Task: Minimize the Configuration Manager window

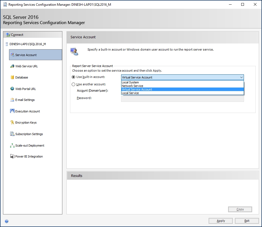Action: coord(230,5)
